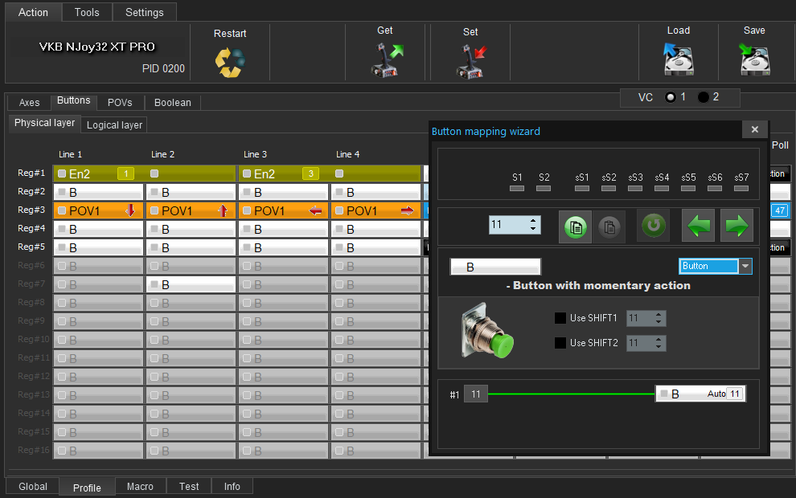The image size is (796, 498).
Task: Click the Get joystick icon
Action: 385,61
